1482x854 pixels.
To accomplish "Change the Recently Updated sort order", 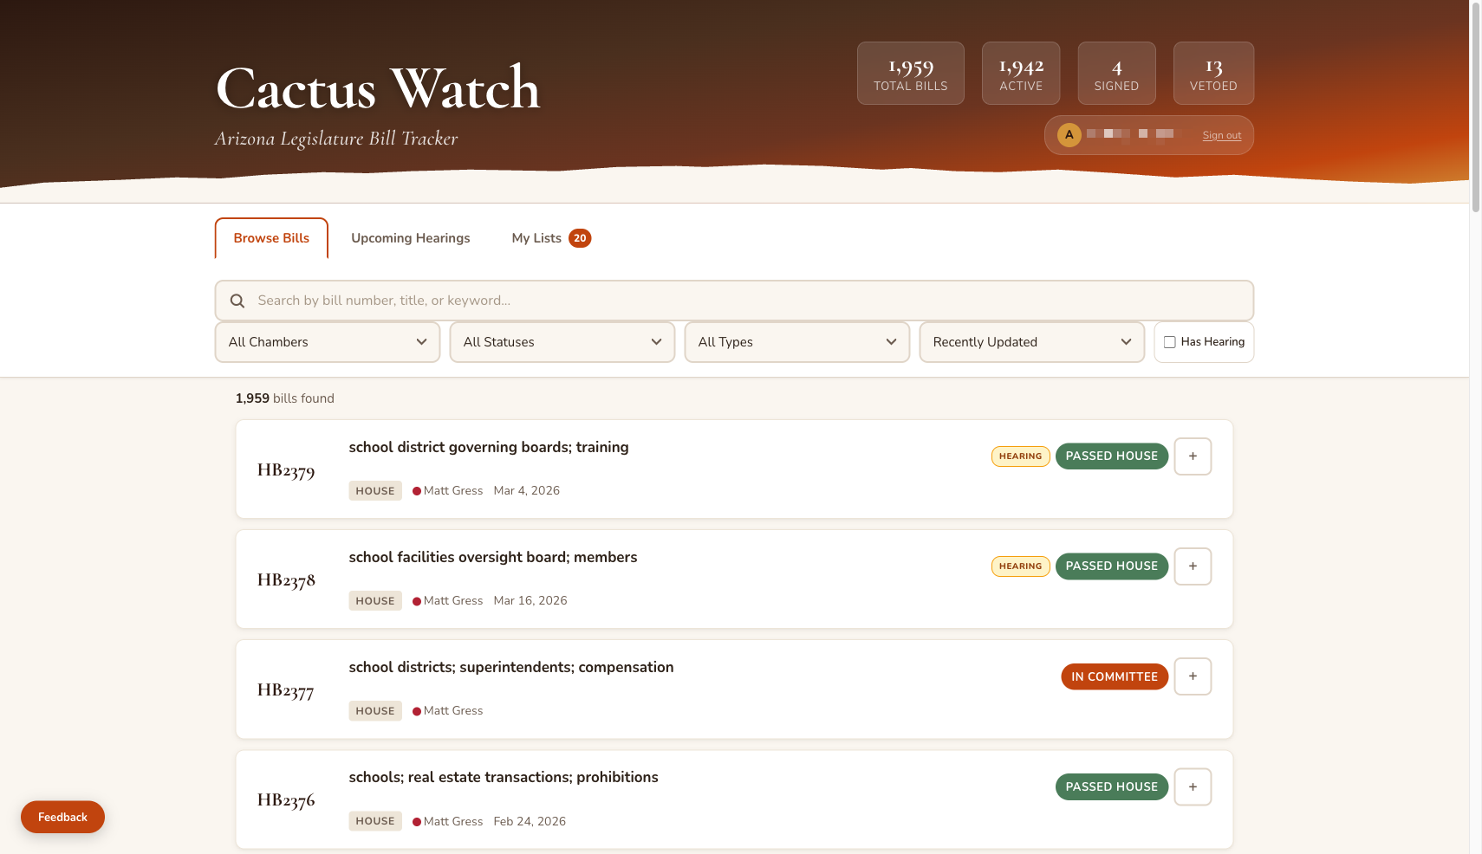I will (1031, 342).
